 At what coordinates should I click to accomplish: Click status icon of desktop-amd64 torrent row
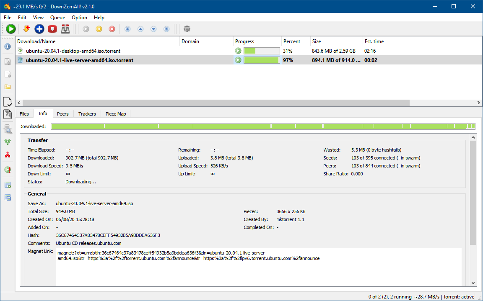[x=238, y=51]
